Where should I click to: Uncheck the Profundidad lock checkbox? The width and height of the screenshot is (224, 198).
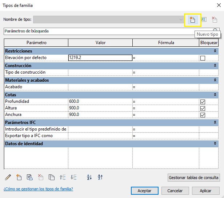[x=203, y=101]
